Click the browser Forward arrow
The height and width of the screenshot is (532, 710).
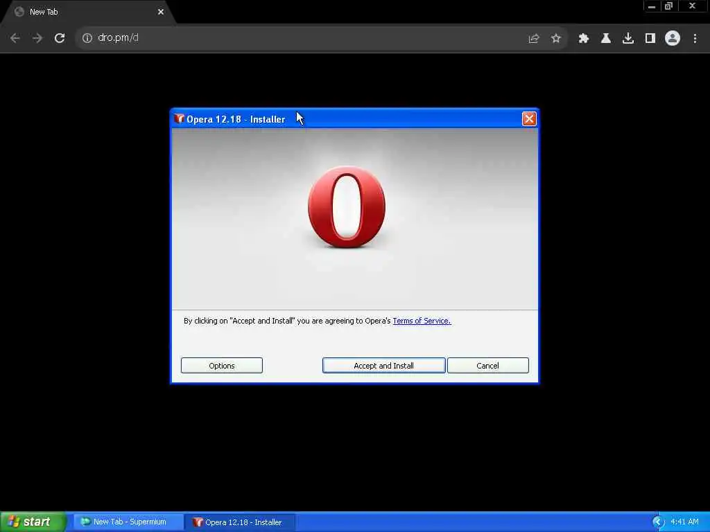coord(37,38)
